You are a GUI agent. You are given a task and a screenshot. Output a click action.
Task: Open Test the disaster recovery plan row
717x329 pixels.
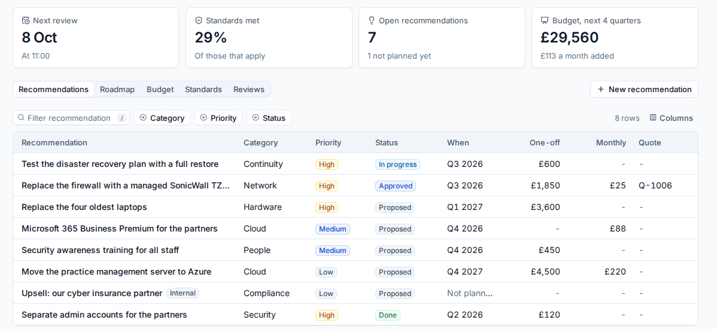click(x=356, y=164)
